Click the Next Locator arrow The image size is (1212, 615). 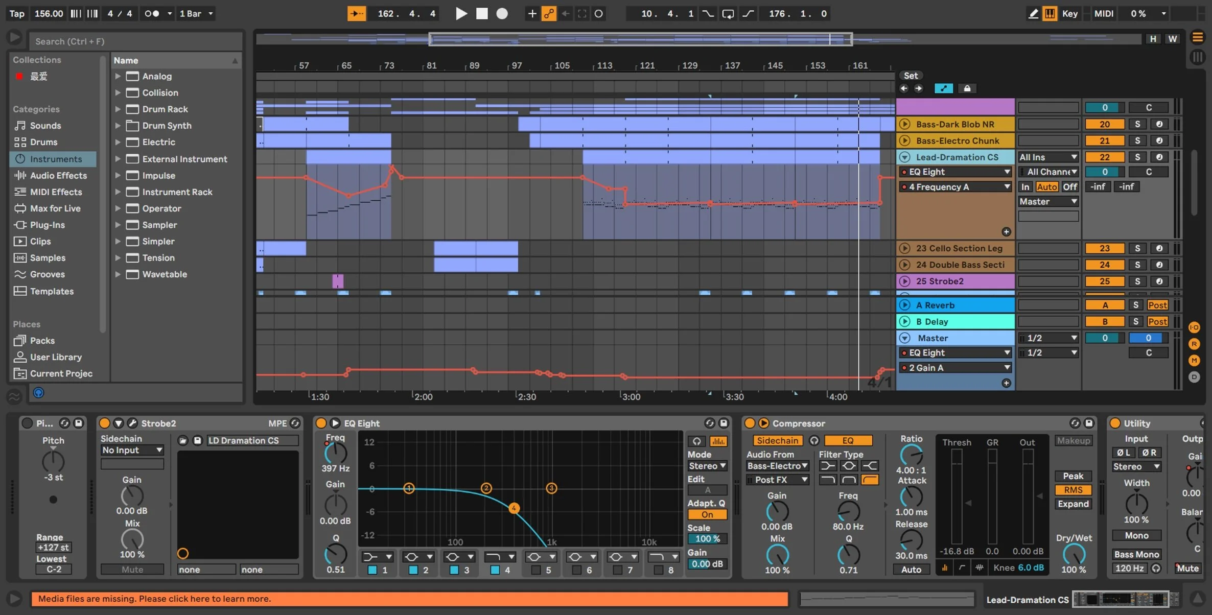[x=918, y=88]
